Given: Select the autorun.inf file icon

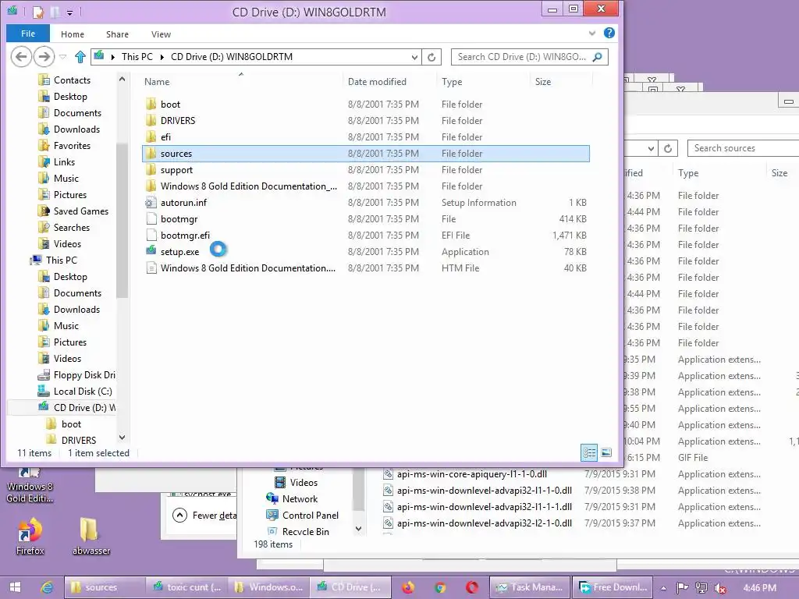Looking at the screenshot, I should (151, 202).
